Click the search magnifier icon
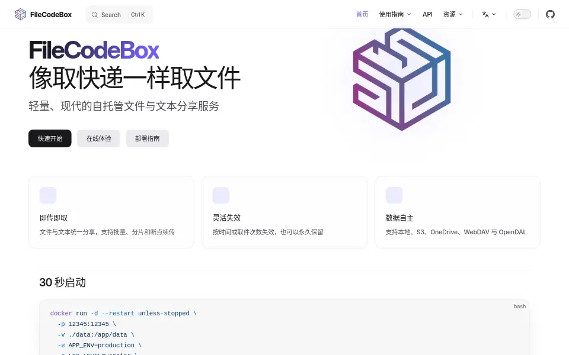Viewport: 569px width, 355px height. click(x=95, y=15)
